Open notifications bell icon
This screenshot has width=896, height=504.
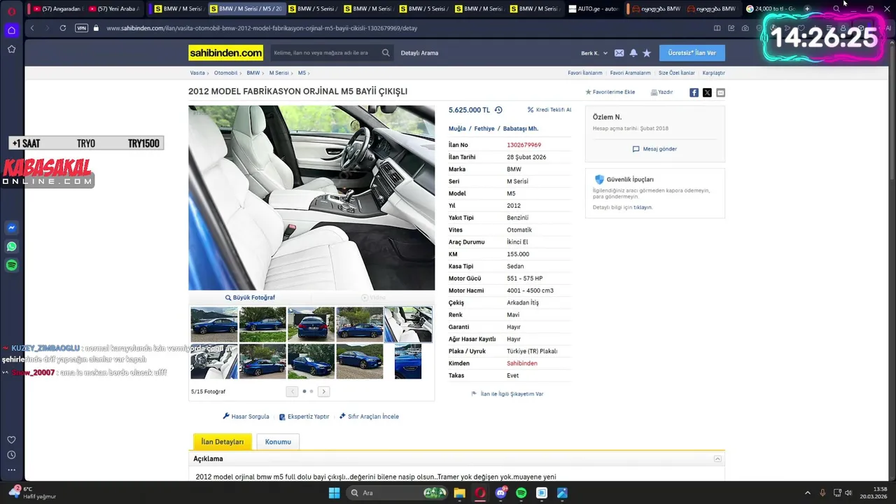tap(633, 53)
